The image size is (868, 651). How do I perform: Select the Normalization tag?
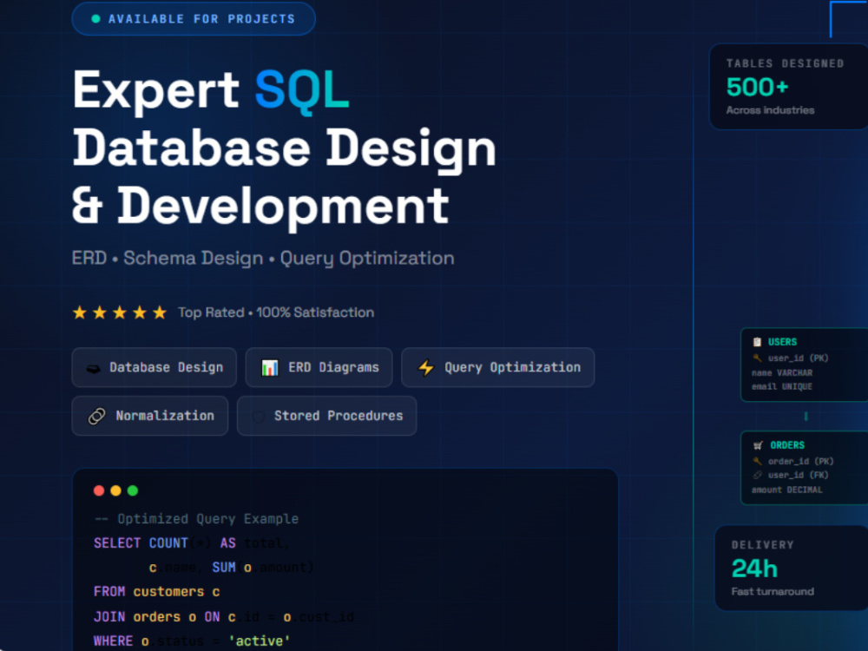pos(150,416)
